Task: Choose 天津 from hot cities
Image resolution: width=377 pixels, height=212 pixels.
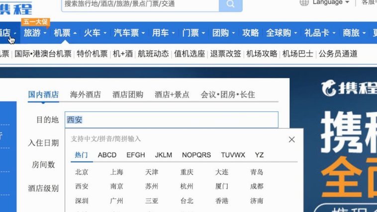Action: coord(152,172)
